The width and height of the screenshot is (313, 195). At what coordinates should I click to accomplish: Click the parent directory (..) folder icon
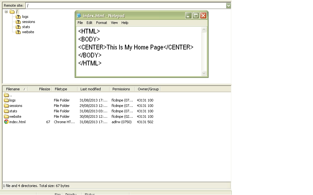click(6, 95)
